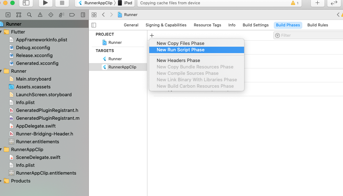
Task: Toggle the navigator sidebar visibility
Action: tap(26, 3)
